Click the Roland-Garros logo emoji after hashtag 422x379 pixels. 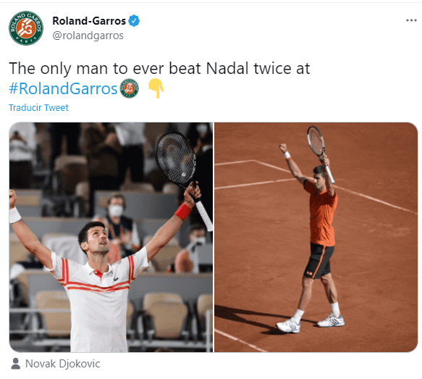(x=129, y=88)
